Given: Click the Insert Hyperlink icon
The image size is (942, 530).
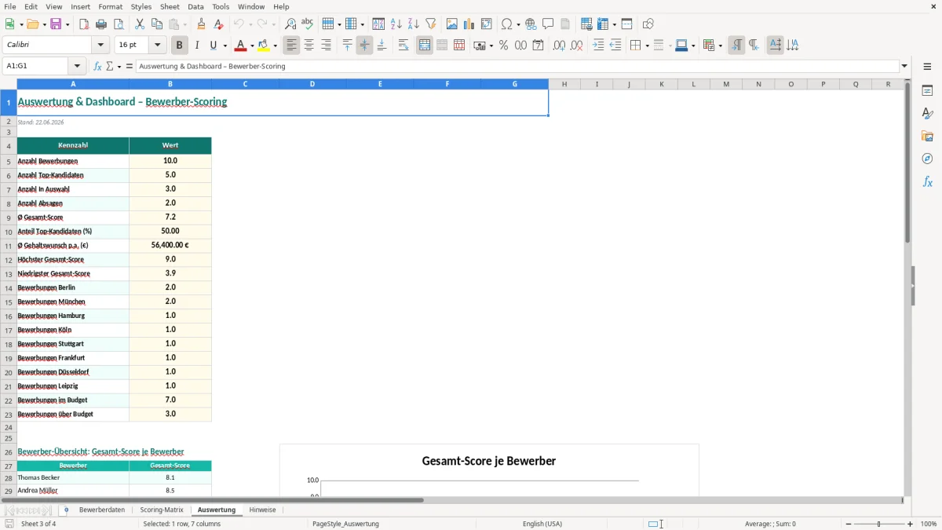Looking at the screenshot, I should (531, 24).
